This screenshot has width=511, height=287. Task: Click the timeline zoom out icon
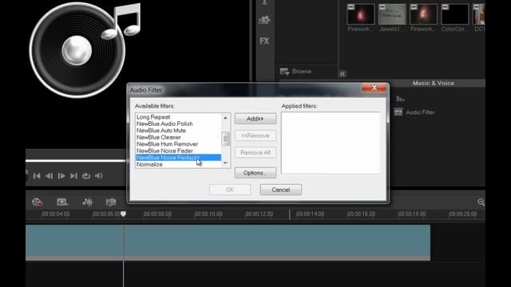point(481,202)
